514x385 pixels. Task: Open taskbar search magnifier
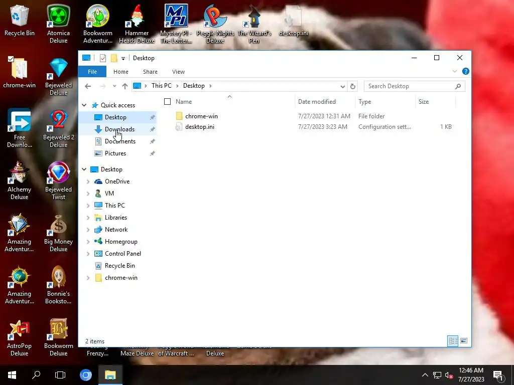click(x=36, y=375)
